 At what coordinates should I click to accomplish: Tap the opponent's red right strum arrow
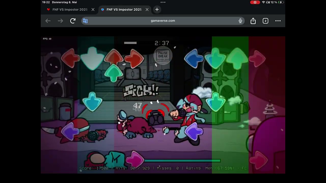134,58
